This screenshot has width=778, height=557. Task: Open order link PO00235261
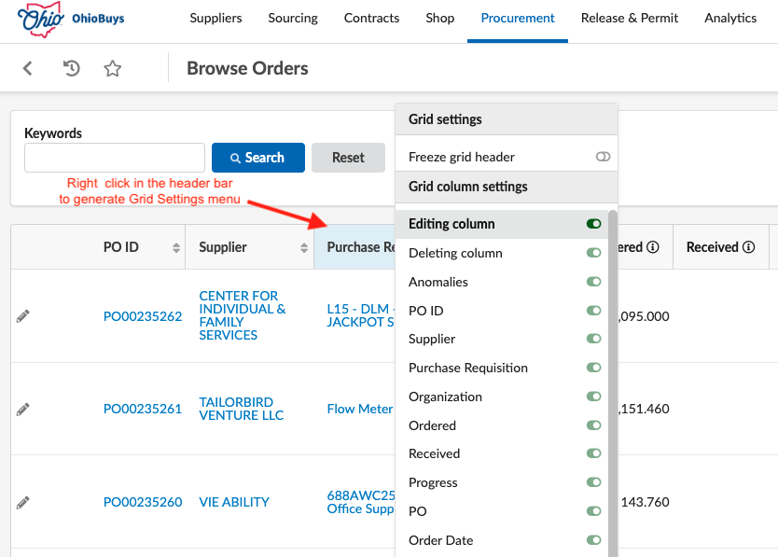[x=143, y=409]
